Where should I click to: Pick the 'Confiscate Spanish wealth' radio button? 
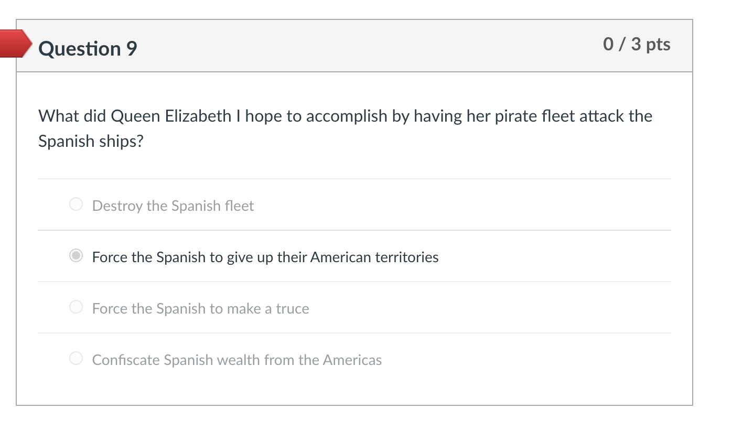pos(76,359)
